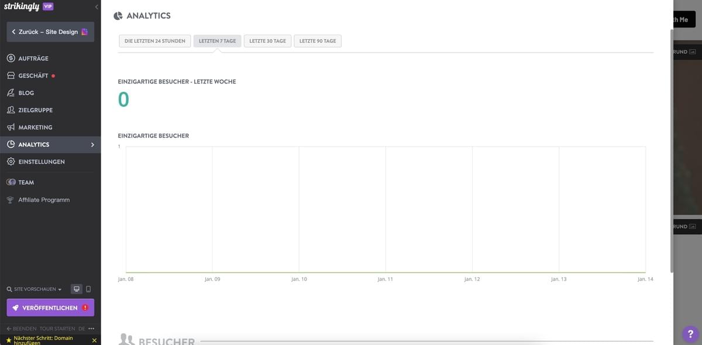Open the Einstellungen gear icon
Image resolution: width=702 pixels, height=345 pixels.
[10, 161]
